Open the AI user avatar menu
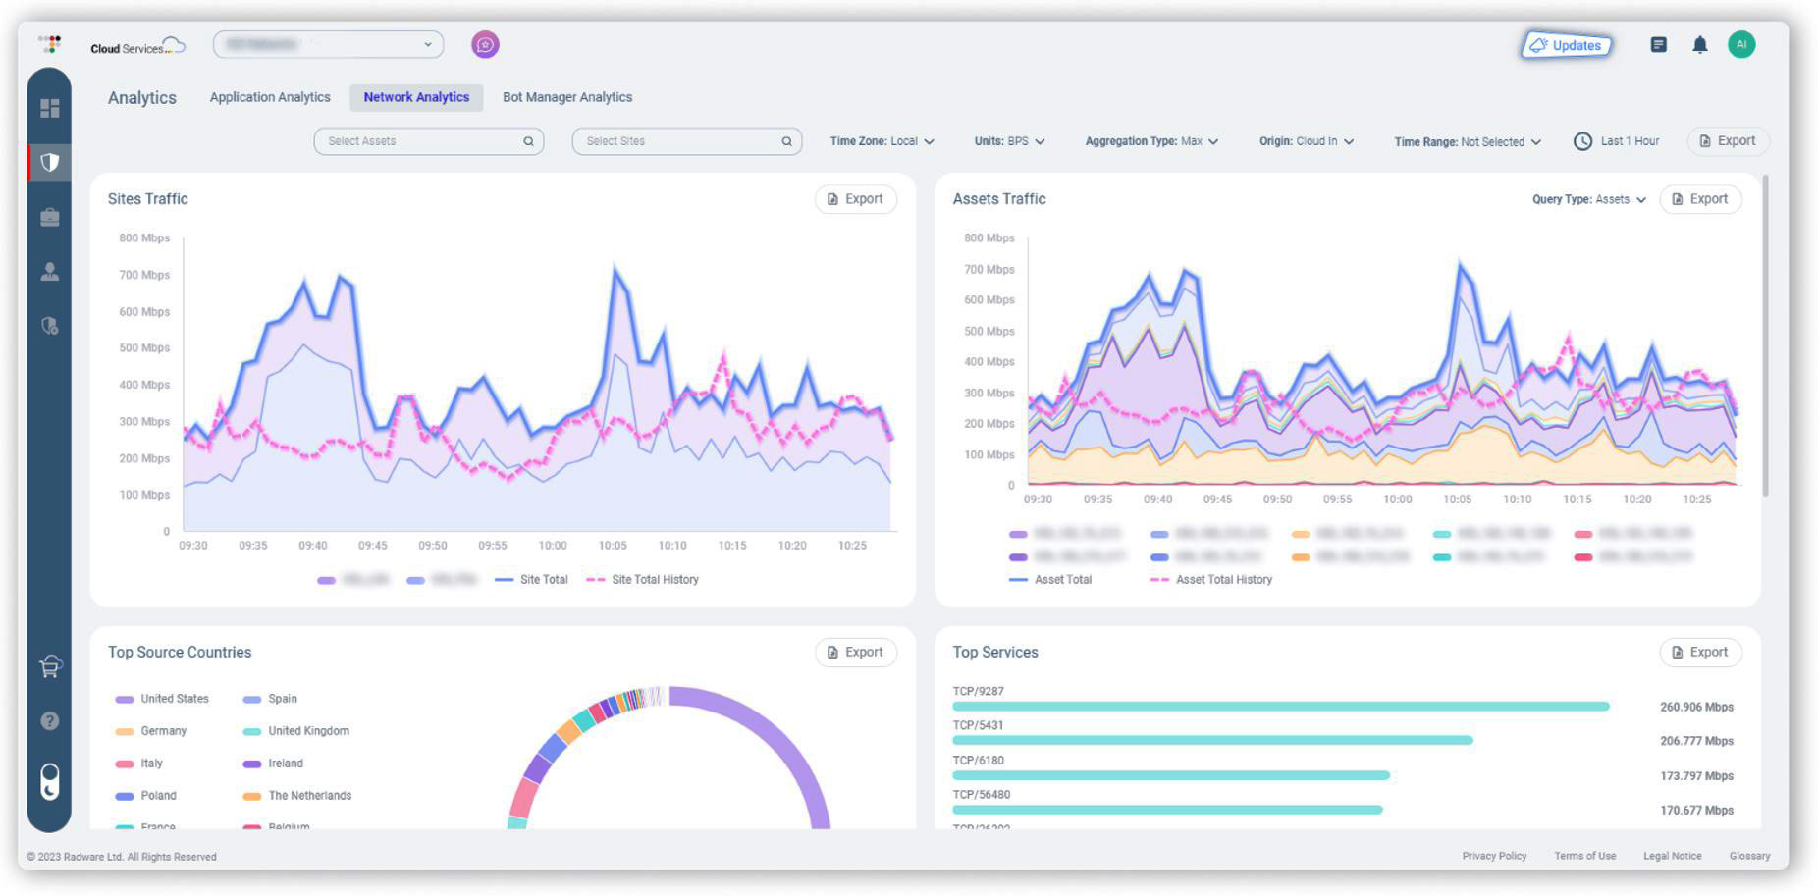1818x896 pixels. click(1741, 44)
